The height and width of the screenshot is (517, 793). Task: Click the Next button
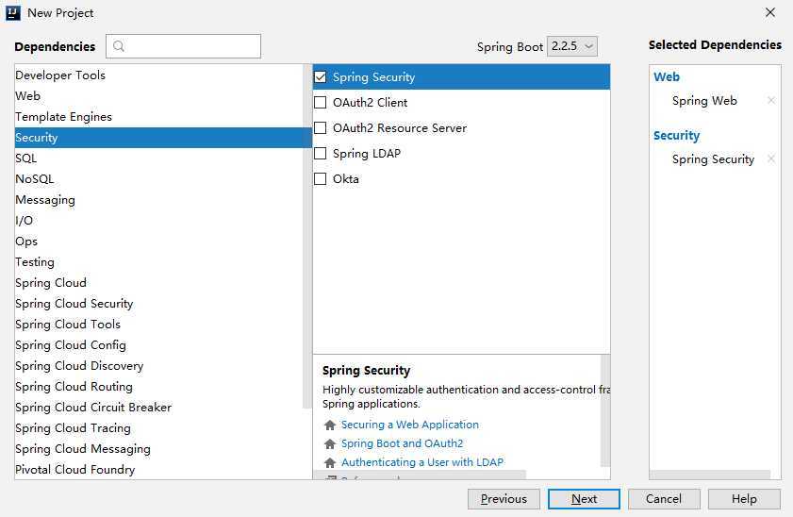(x=584, y=499)
